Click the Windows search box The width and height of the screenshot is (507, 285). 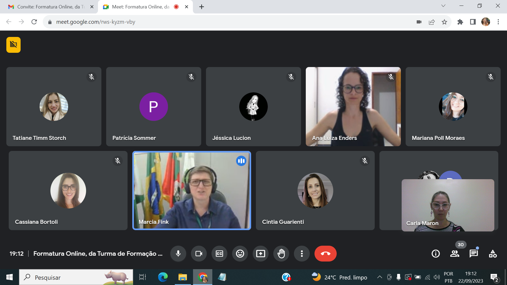(x=76, y=277)
